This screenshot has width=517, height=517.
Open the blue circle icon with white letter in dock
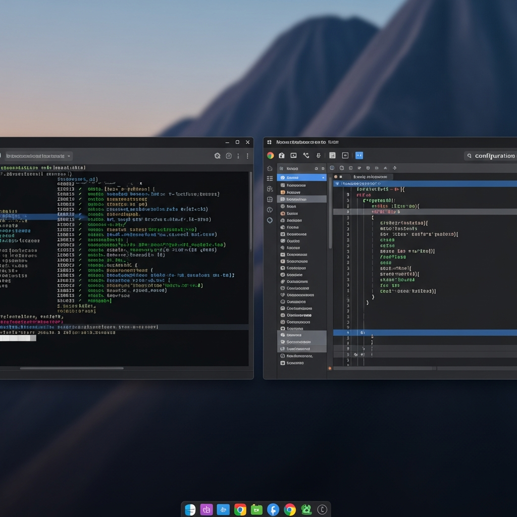tap(273, 510)
